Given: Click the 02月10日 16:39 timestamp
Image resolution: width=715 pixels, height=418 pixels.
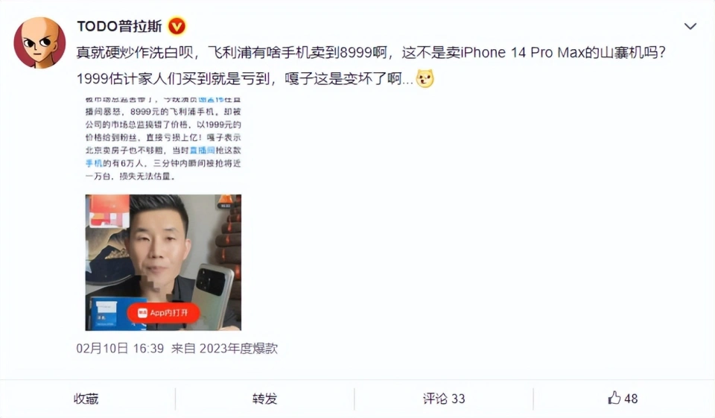Looking at the screenshot, I should pos(120,349).
